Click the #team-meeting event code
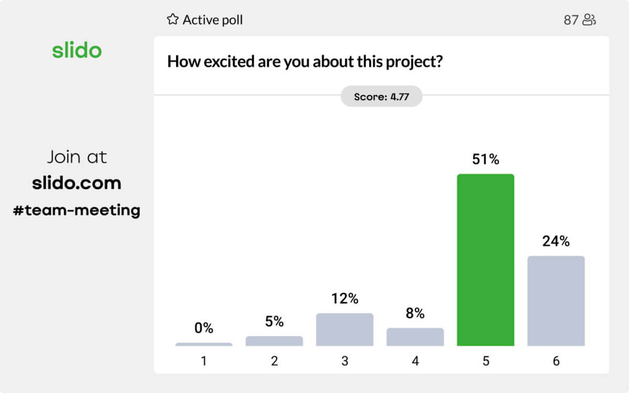Screen dimensions: 629x393 point(77,211)
